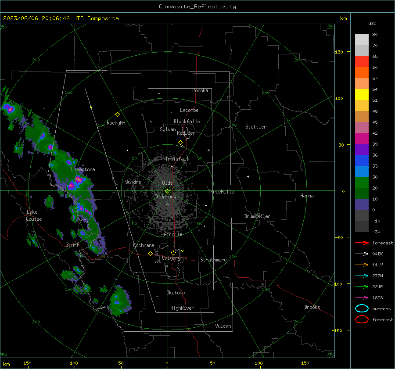Click the Innisfail label
The width and height of the screenshot is (395, 369).
(x=177, y=159)
